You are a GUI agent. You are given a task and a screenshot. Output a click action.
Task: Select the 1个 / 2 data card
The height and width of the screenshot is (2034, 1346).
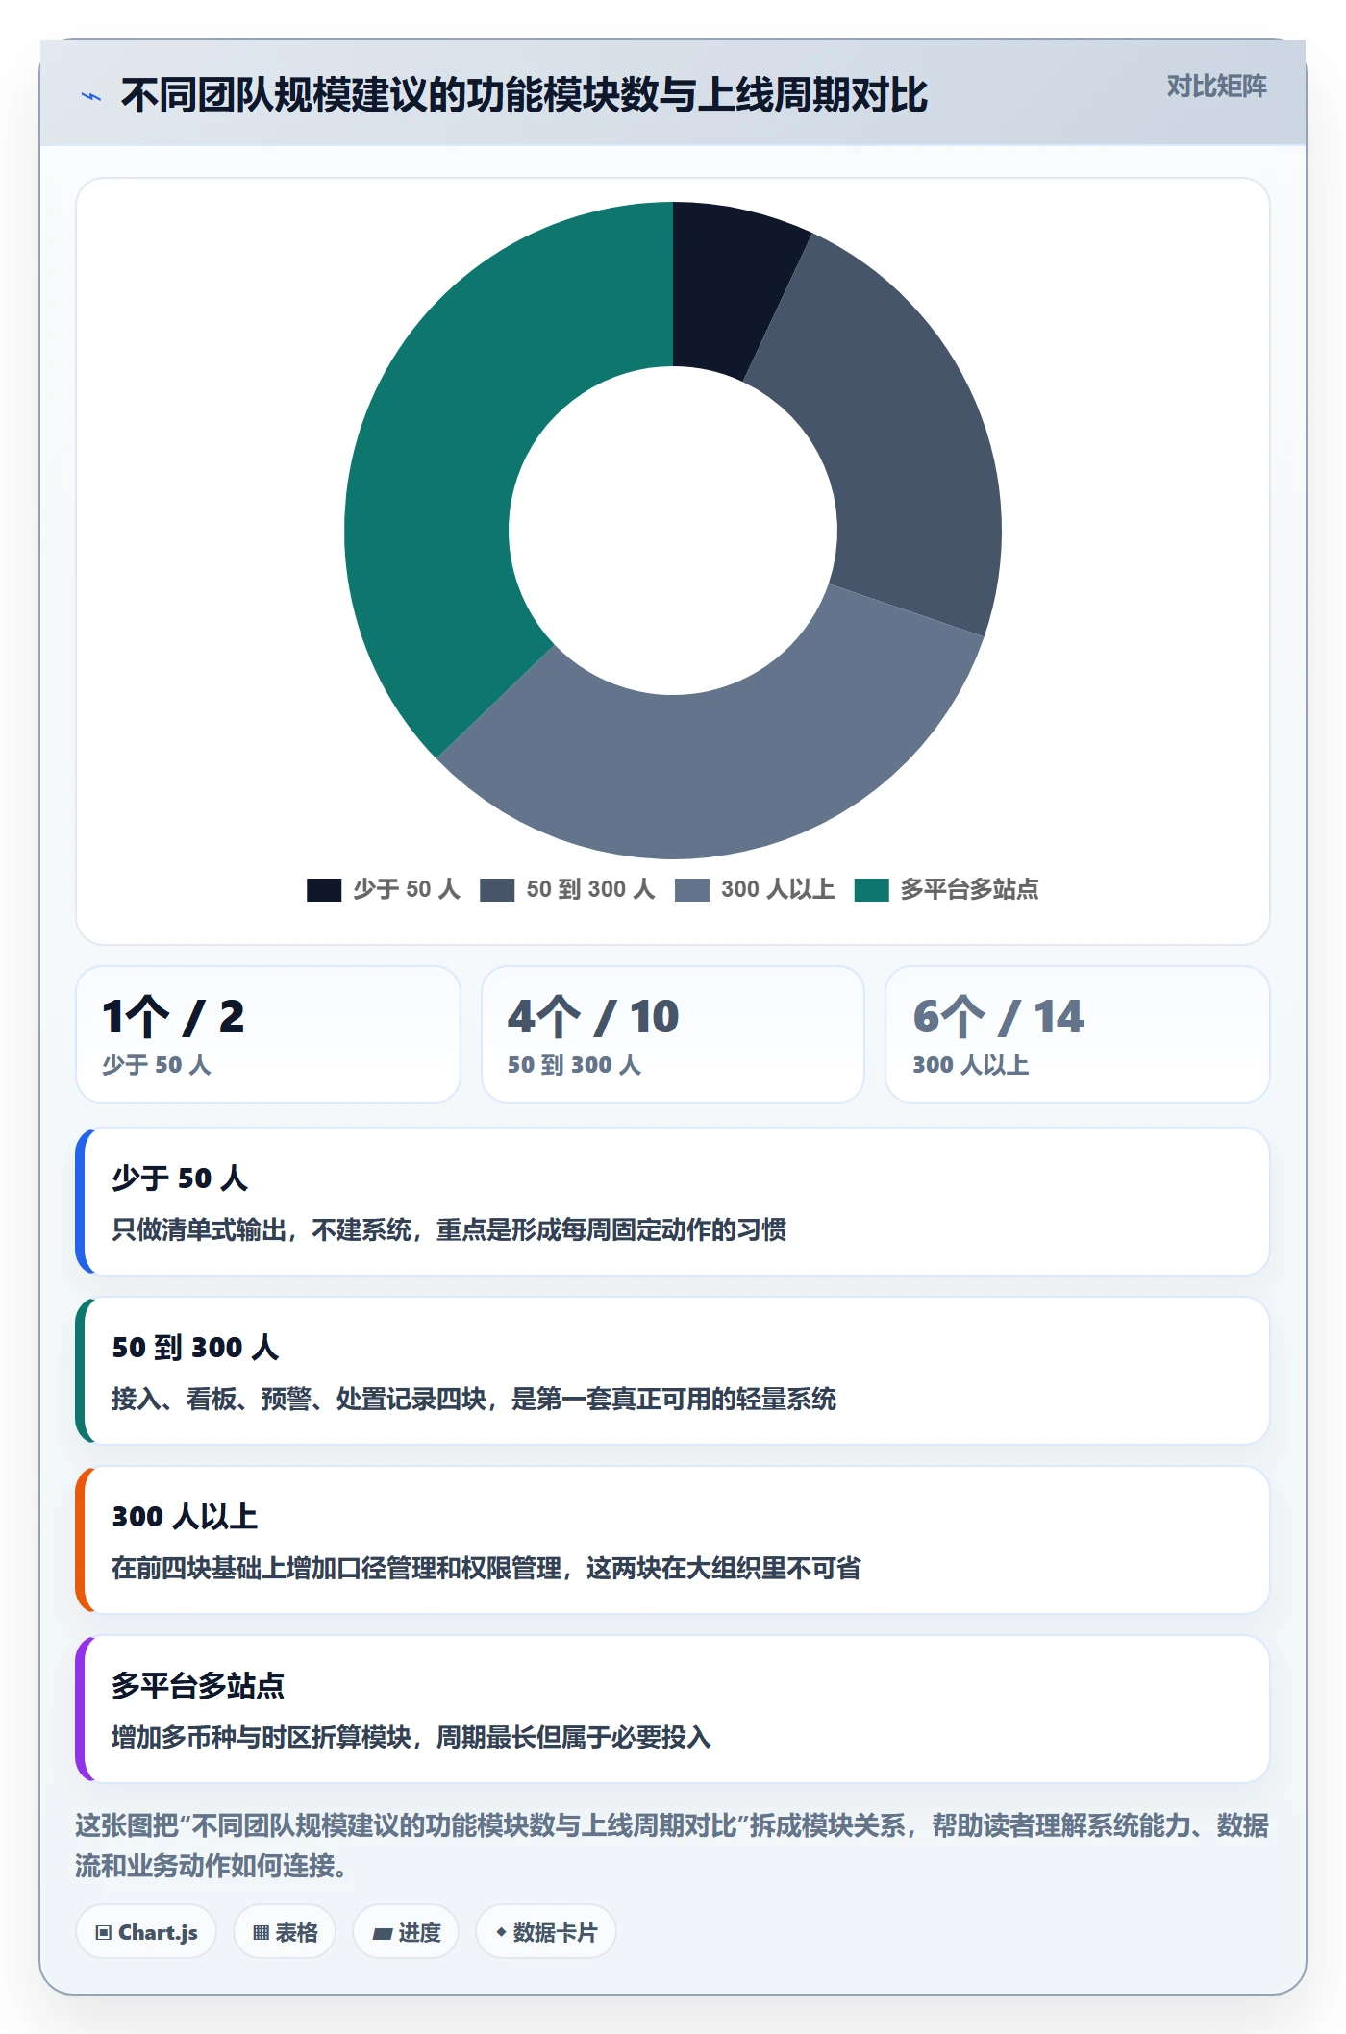point(268,1034)
